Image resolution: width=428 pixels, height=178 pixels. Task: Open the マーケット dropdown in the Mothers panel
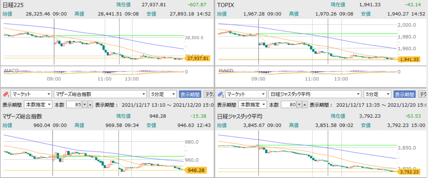[x=31, y=94]
